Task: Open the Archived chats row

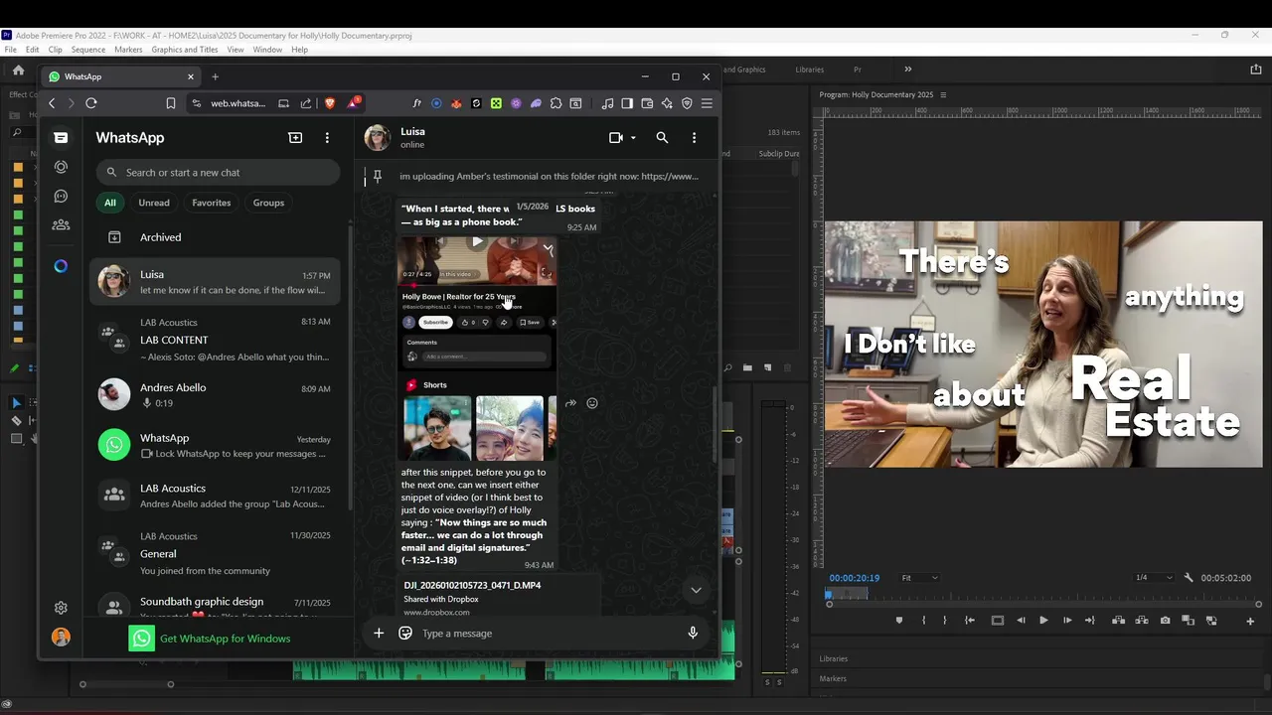Action: point(216,237)
